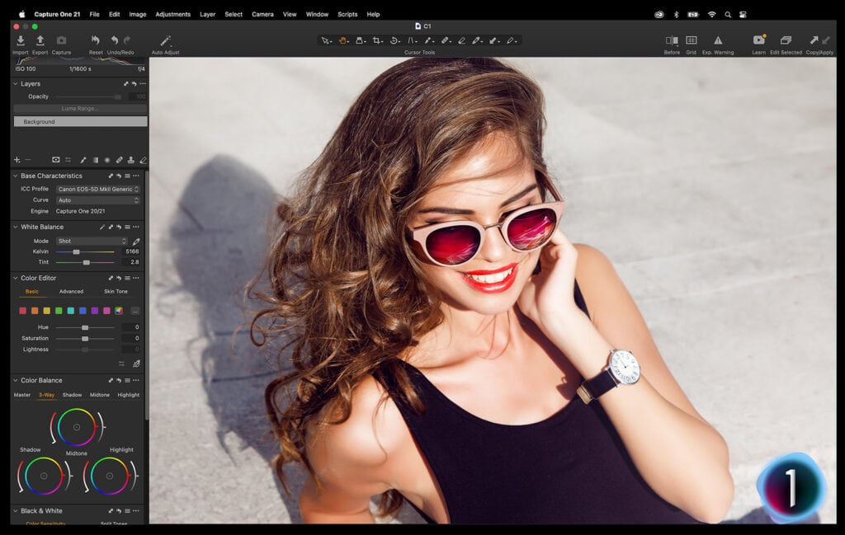Open the White Balance Mode dropdown
Viewport: 845px width, 535px height.
point(92,242)
